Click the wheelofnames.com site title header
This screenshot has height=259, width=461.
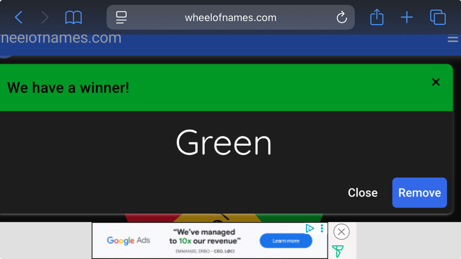[61, 38]
